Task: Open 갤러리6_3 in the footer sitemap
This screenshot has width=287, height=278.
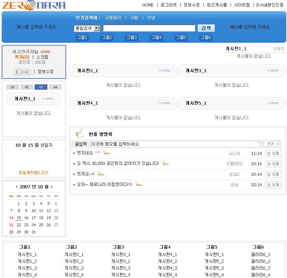Action: (x=261, y=268)
